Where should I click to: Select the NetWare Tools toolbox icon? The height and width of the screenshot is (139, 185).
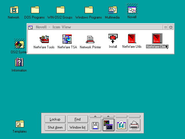tap(44, 39)
